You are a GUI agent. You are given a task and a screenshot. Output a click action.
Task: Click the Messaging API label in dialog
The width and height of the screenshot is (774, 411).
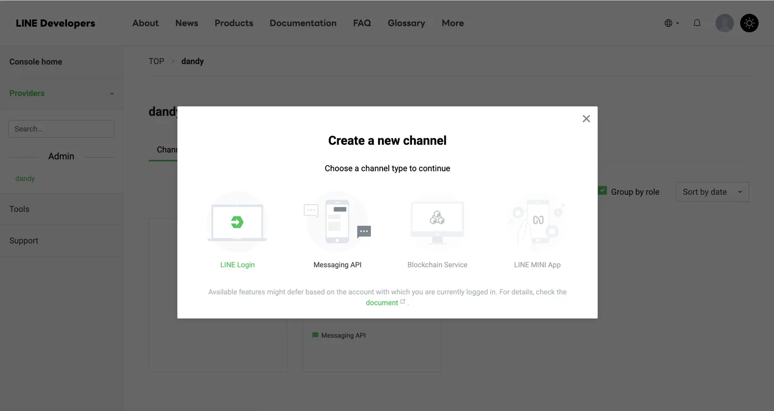click(x=337, y=264)
